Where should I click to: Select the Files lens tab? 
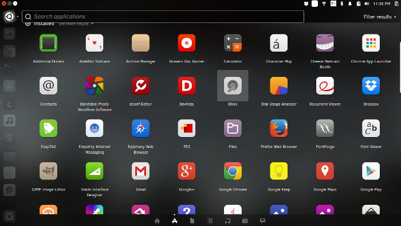(x=192, y=221)
